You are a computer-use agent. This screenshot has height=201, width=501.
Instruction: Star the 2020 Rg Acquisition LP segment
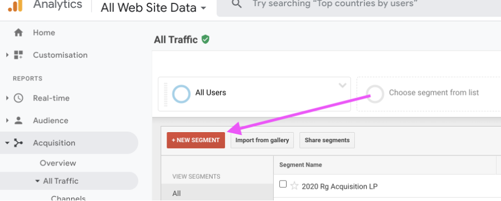click(x=294, y=185)
